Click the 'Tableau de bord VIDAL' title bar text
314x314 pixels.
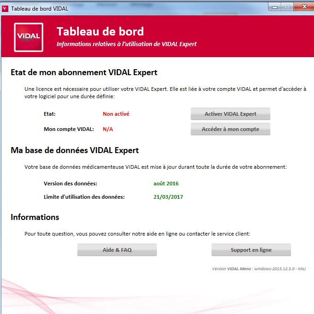(40, 8)
